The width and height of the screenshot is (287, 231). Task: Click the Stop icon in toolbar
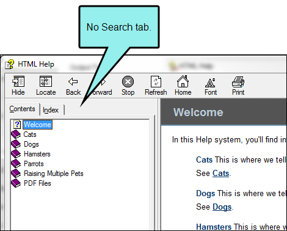(128, 81)
